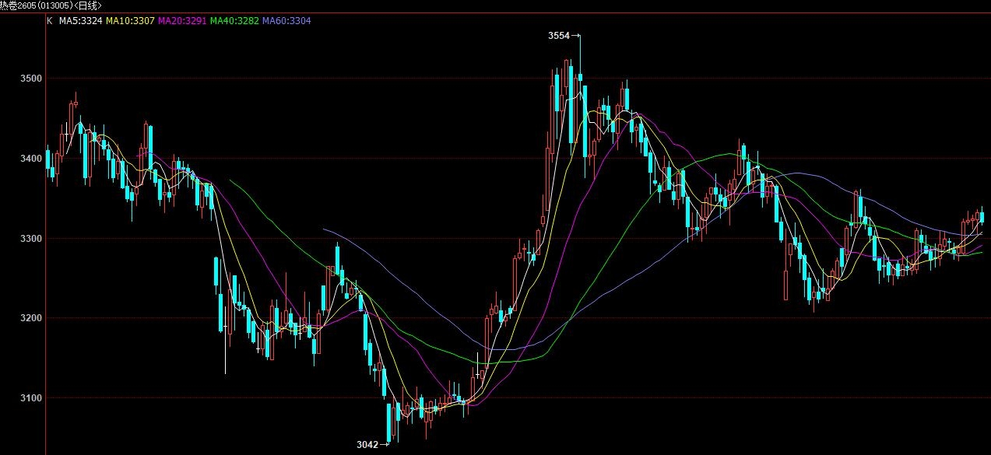991x455 pixels.
Task: Click the arrow beside the 3554 label
Action: (576, 36)
